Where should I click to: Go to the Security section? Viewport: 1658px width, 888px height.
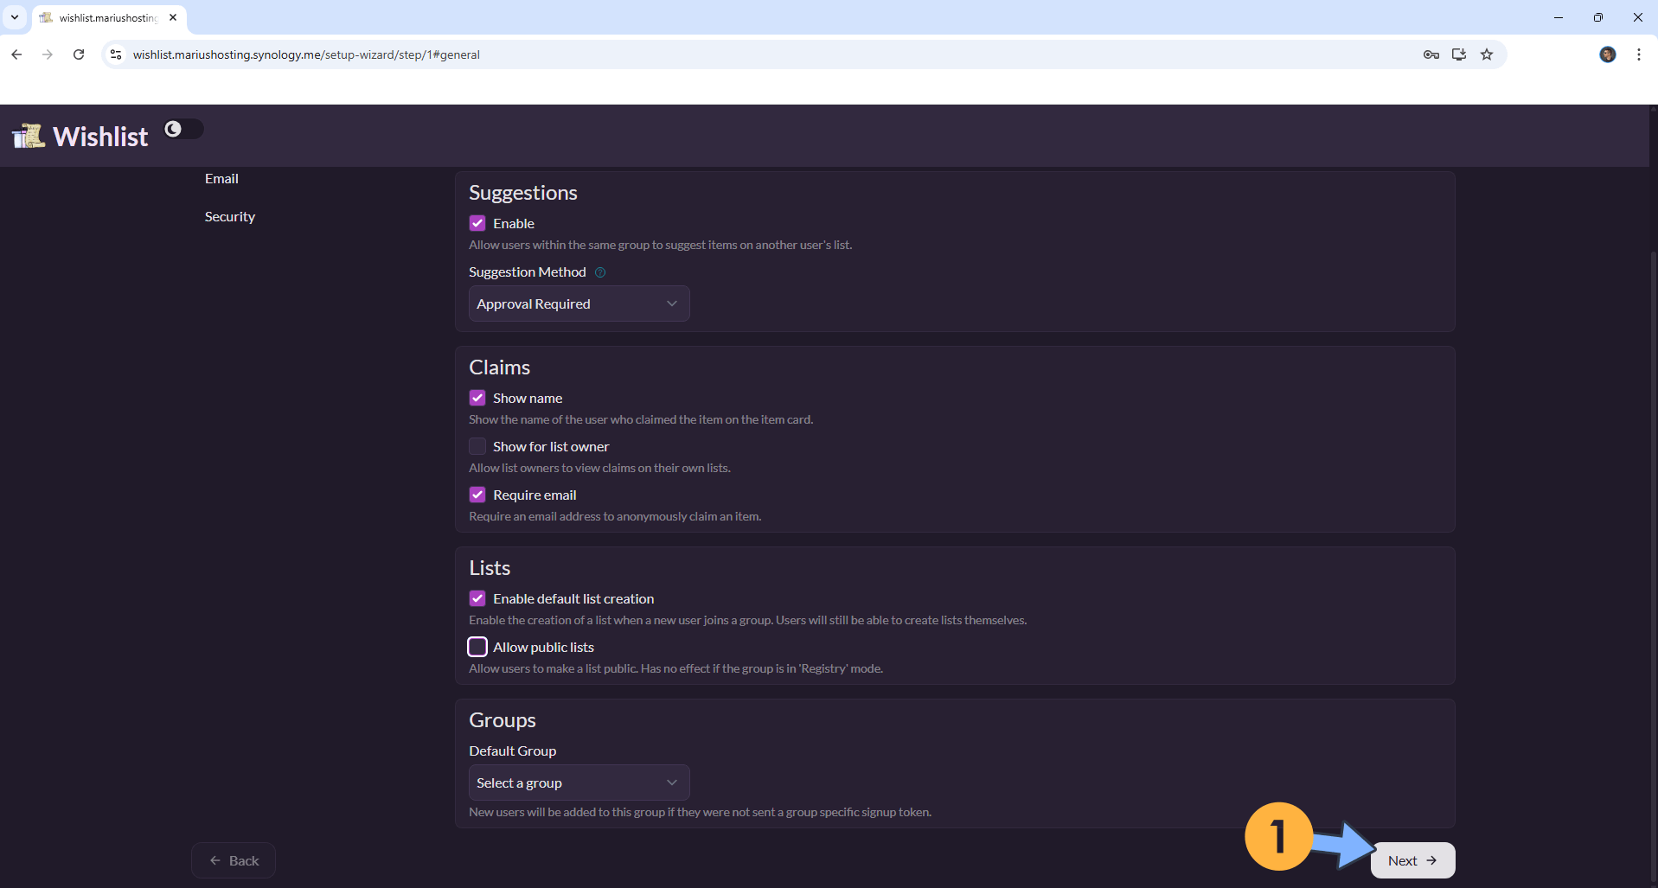coord(230,216)
